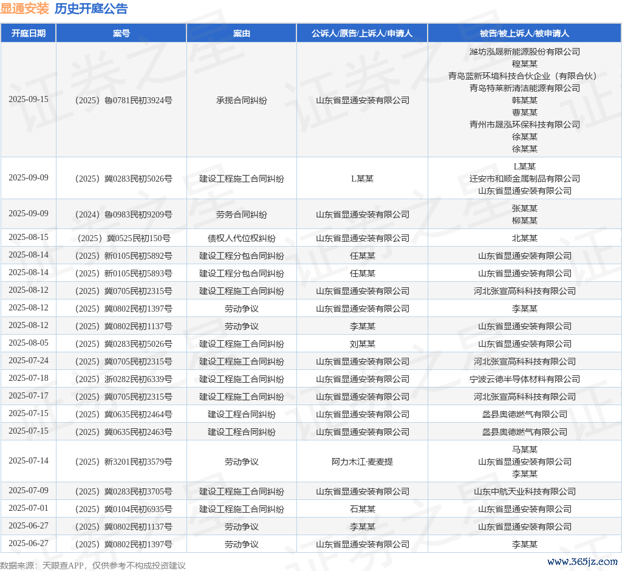Image resolution: width=622 pixels, height=571 pixels.
Task: Click defendant 宁波云德半导体材料有限公司
Action: 524,379
